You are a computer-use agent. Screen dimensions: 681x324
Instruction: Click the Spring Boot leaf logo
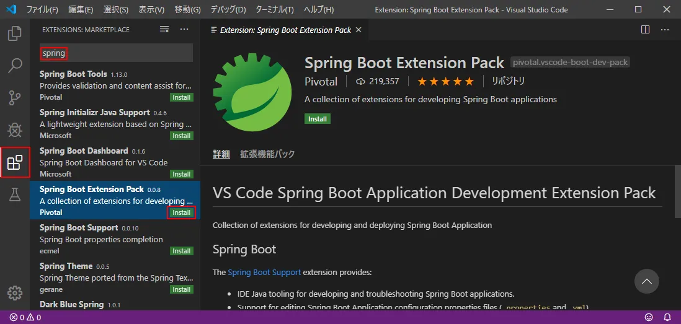[x=252, y=92]
